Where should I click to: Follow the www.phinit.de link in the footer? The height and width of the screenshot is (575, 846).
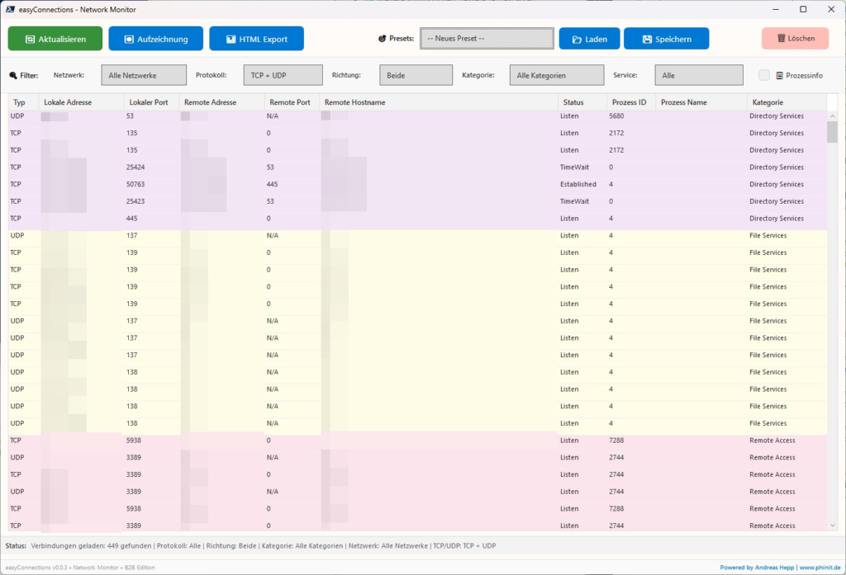pos(820,567)
